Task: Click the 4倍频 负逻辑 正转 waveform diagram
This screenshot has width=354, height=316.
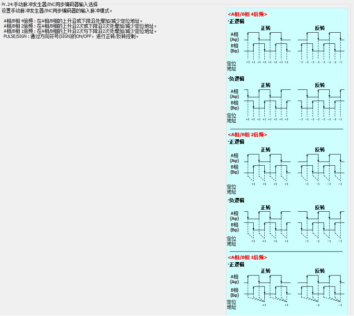Action: point(267,102)
